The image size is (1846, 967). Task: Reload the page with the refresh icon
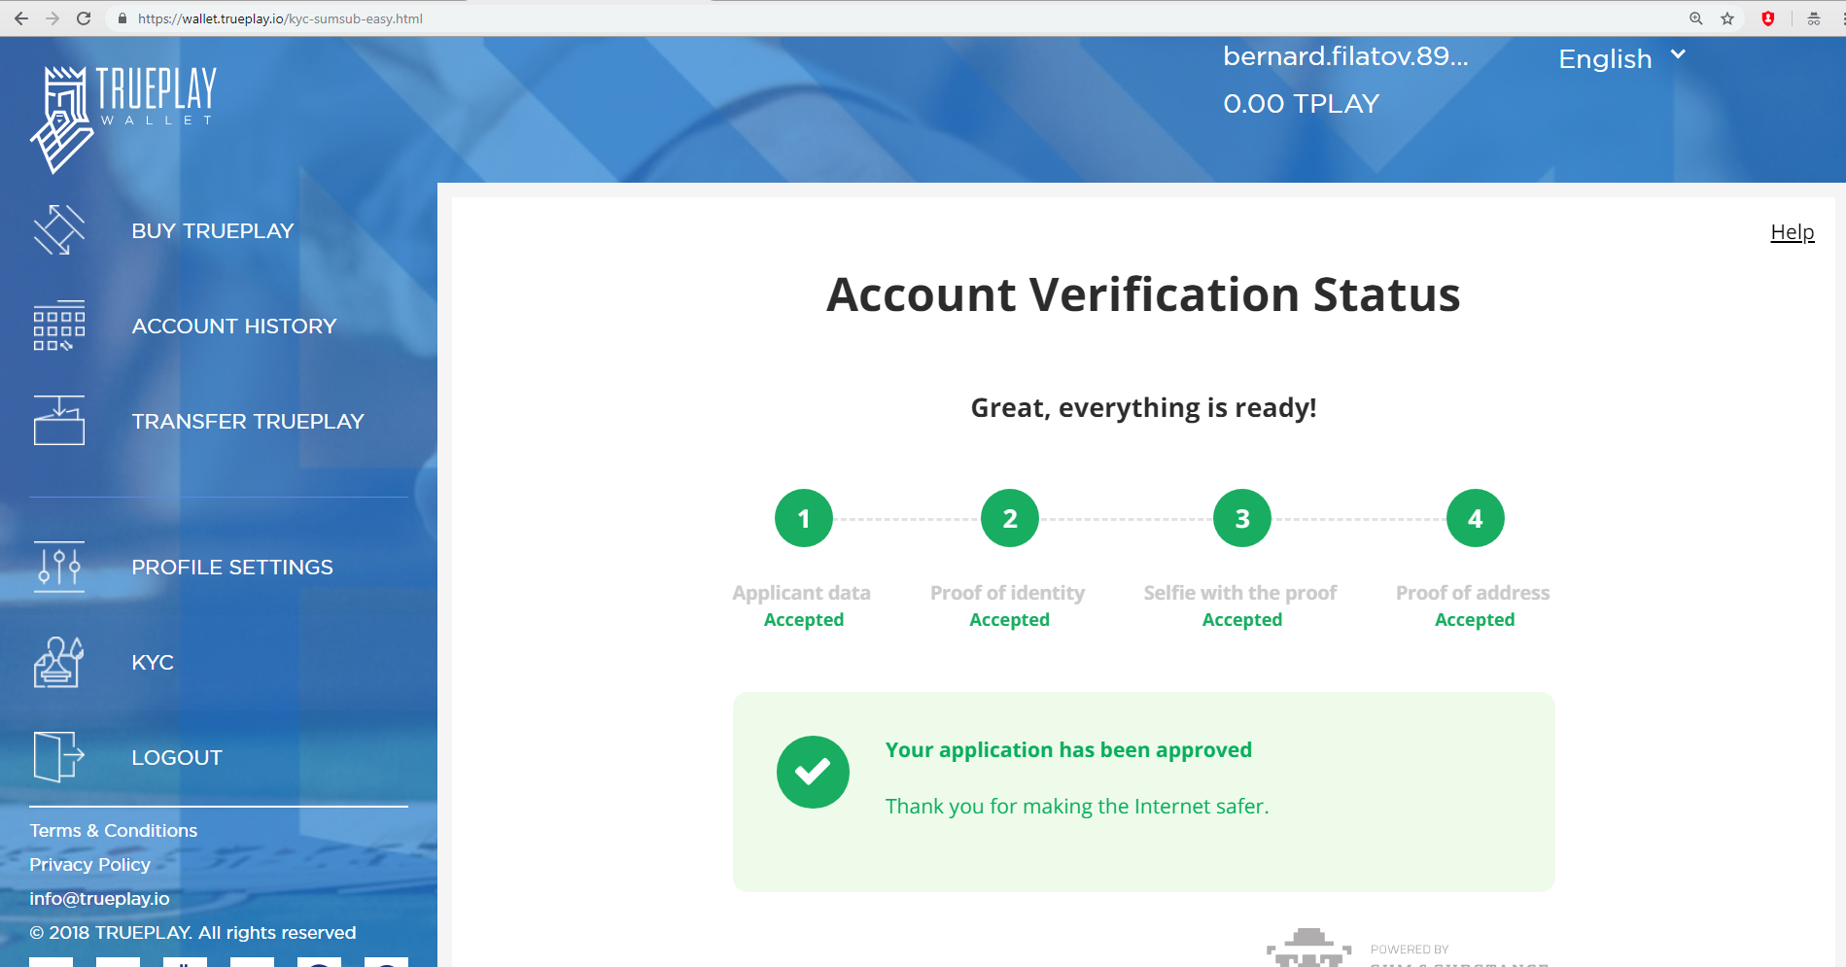84,18
